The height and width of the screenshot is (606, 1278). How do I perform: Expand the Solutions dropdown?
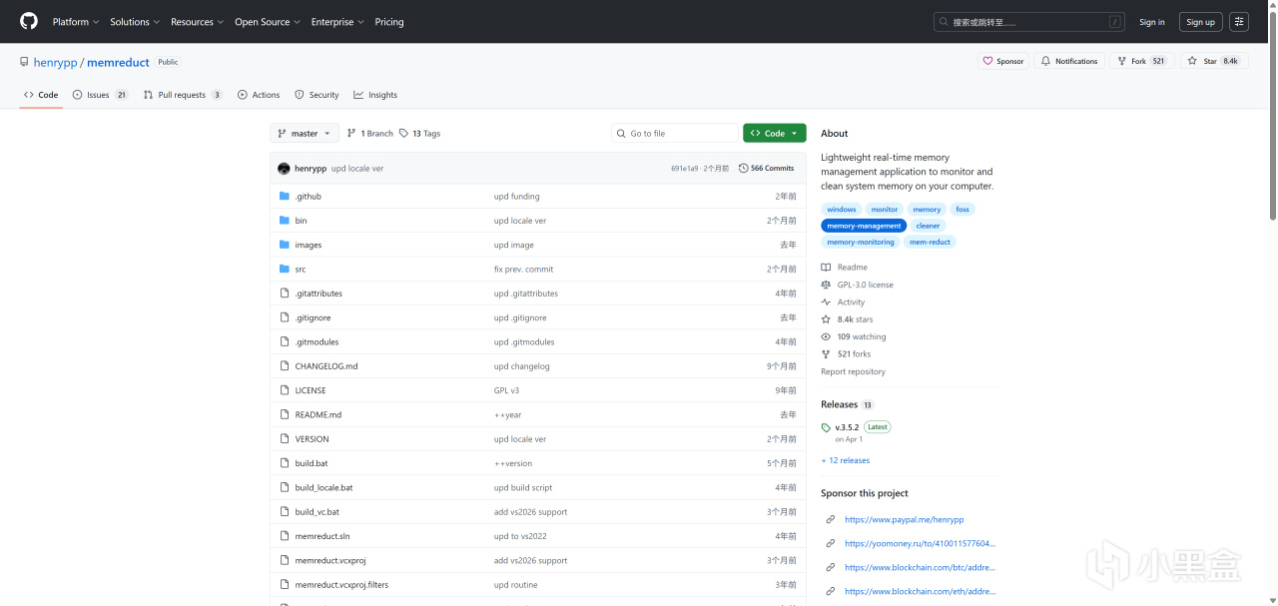click(135, 22)
